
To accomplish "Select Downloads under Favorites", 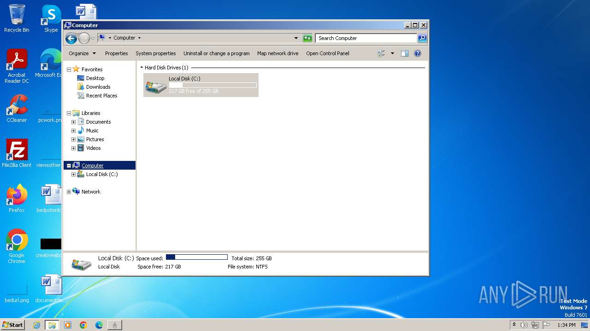I will [98, 87].
